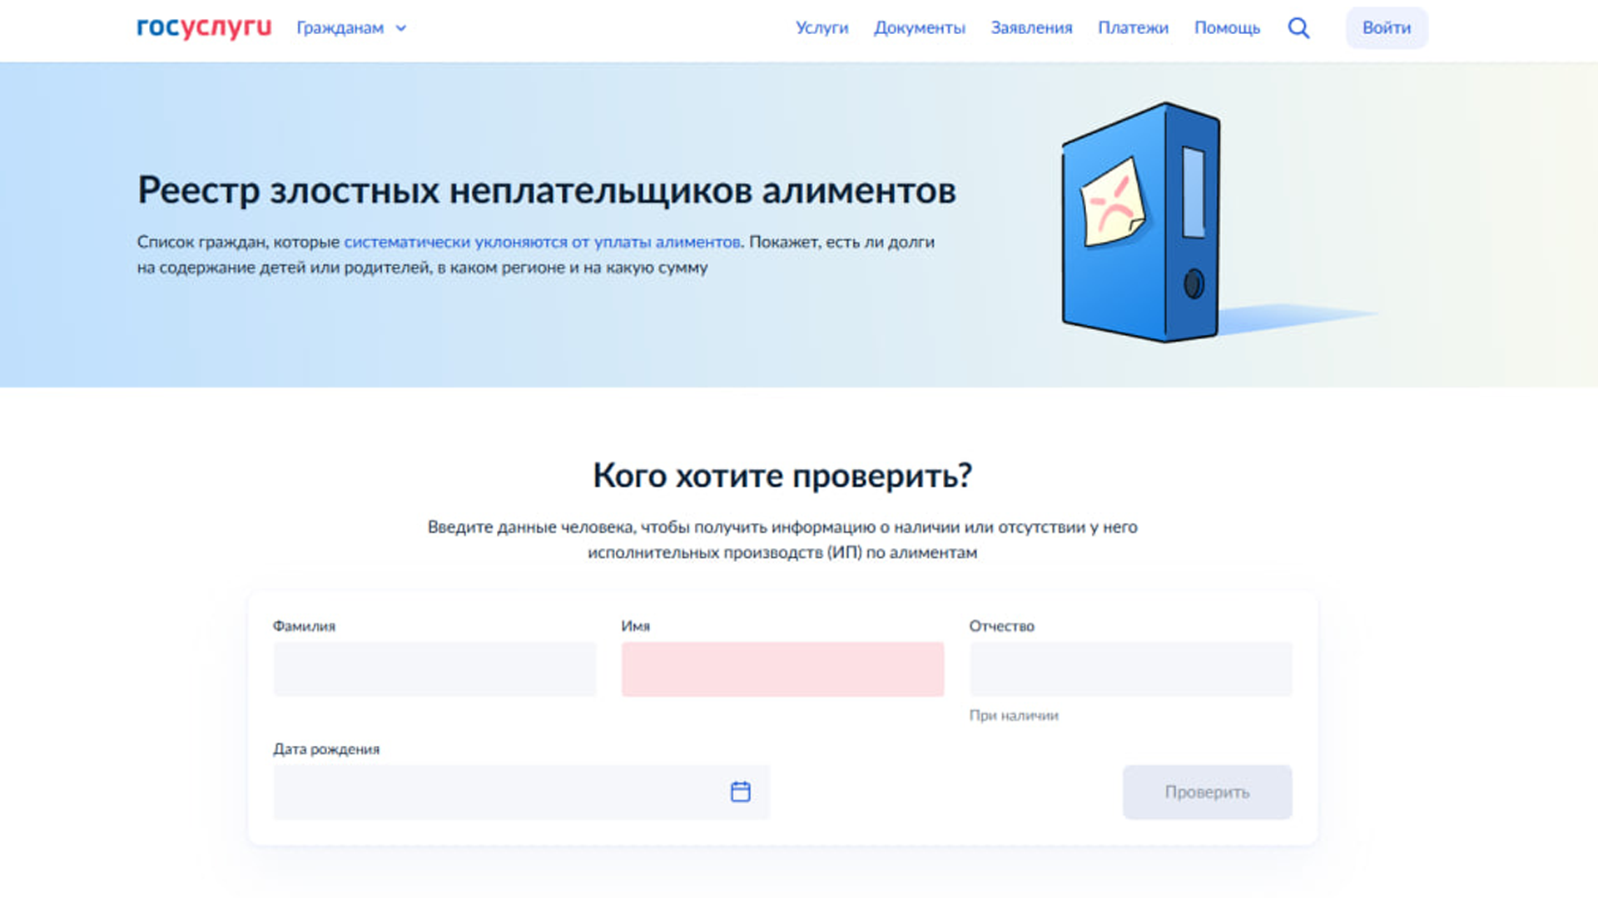Go to Заявления section
This screenshot has width=1598, height=898.
click(1031, 27)
